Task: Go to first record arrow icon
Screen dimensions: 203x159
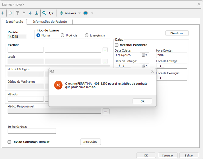Action: (18, 13)
